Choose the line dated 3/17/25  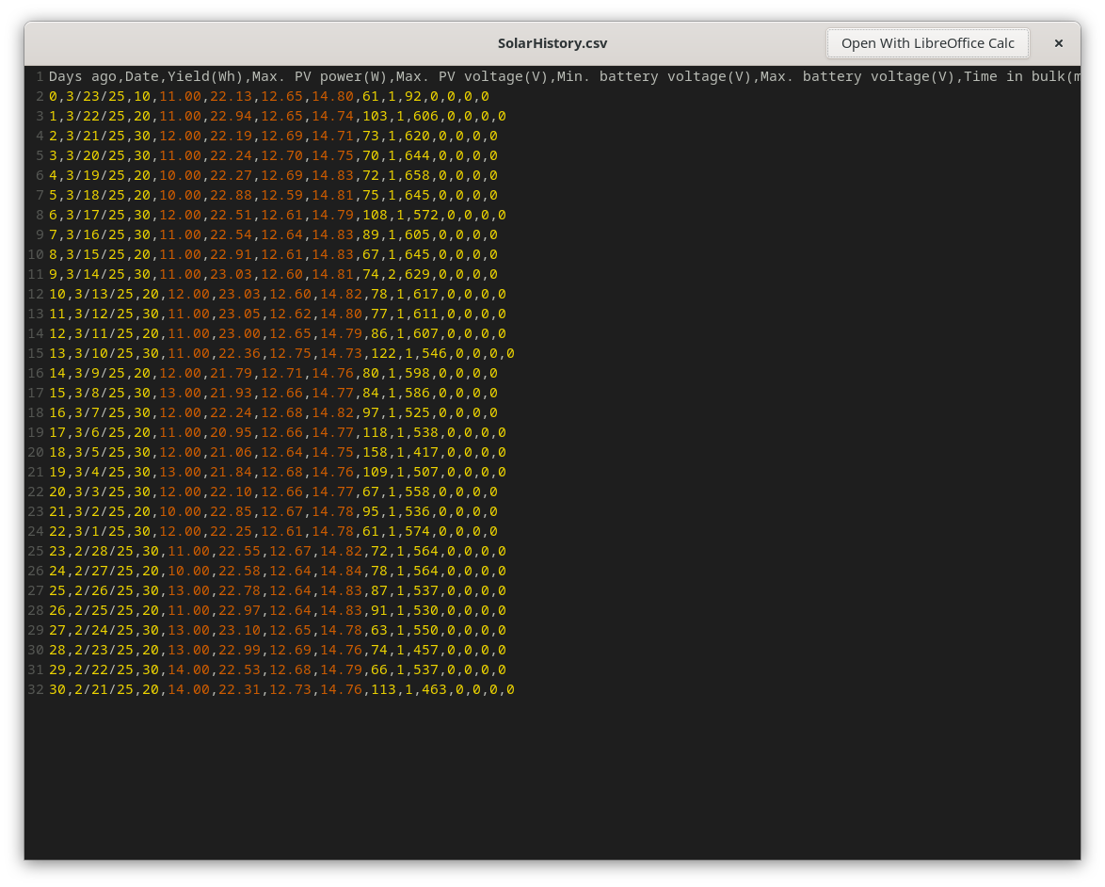tap(278, 215)
